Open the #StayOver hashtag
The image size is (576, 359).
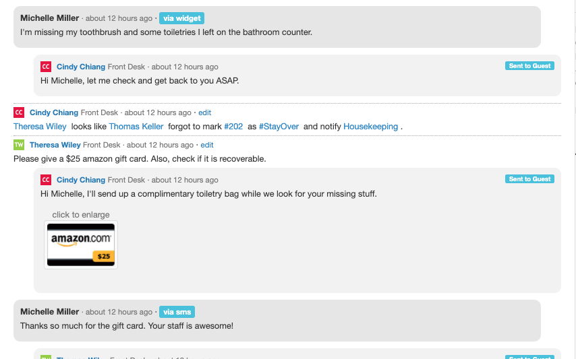tap(279, 127)
